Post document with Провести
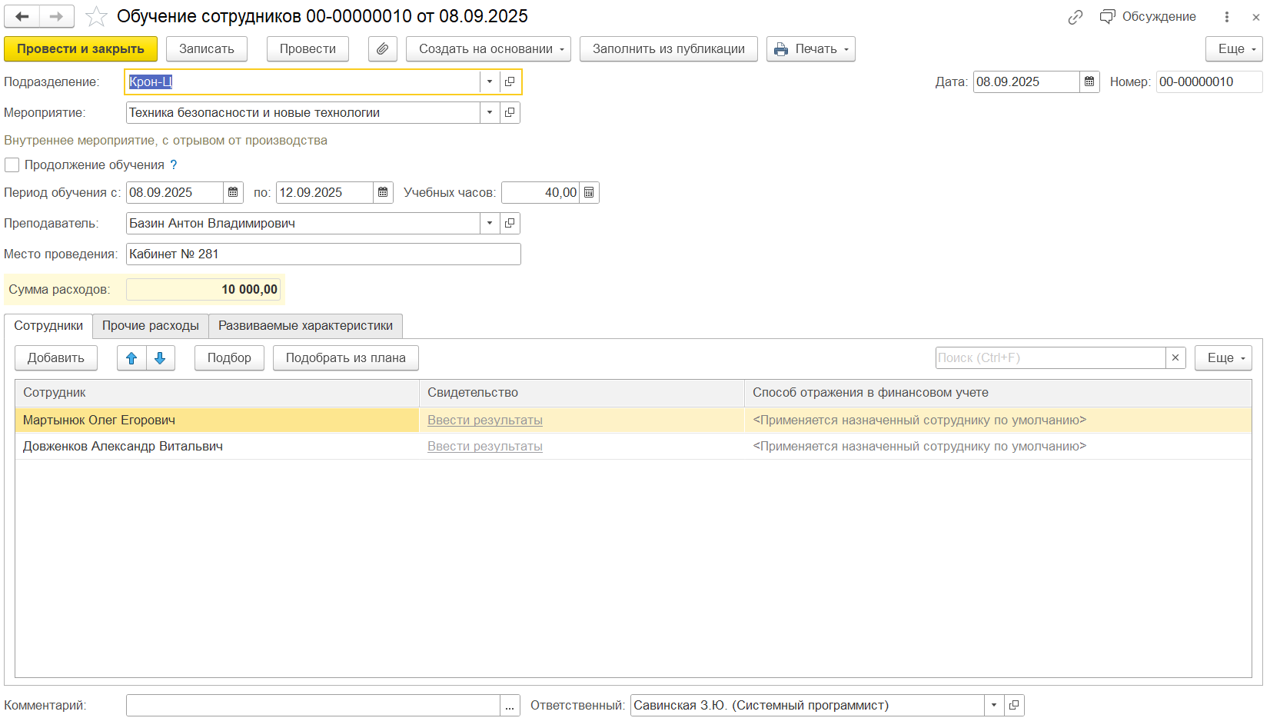The image size is (1270, 728). click(308, 49)
